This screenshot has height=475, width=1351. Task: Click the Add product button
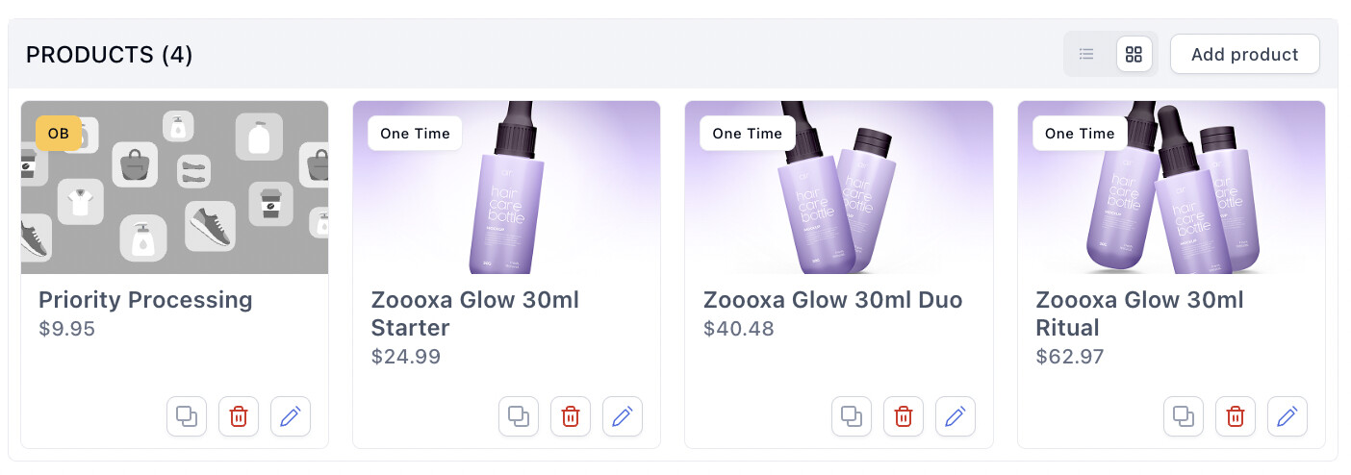(x=1244, y=54)
